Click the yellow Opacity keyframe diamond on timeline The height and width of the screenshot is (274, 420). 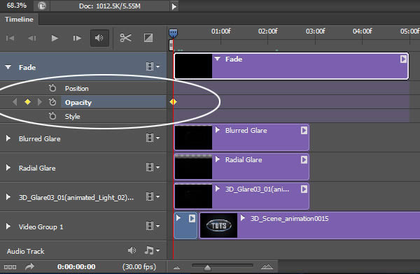pos(173,101)
